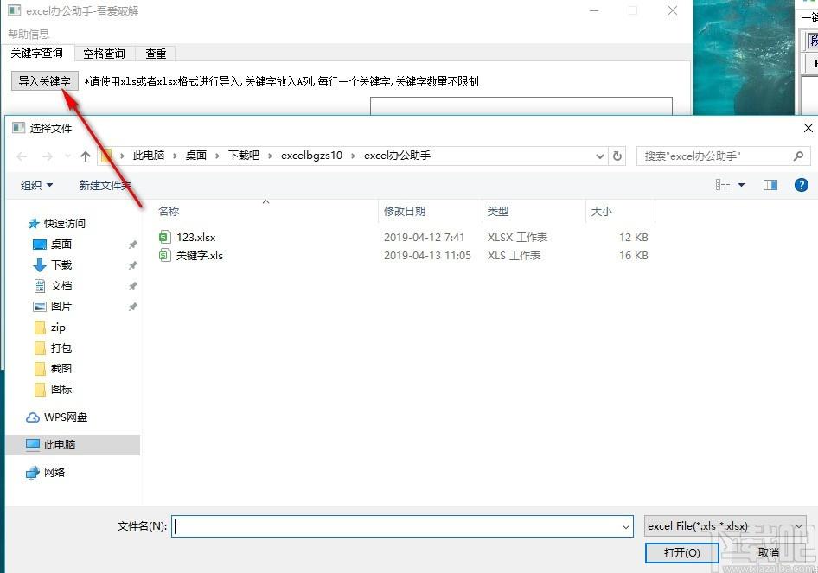This screenshot has width=818, height=573.
Task: Open the excel File type filter dropdown
Action: pyautogui.click(x=725, y=526)
